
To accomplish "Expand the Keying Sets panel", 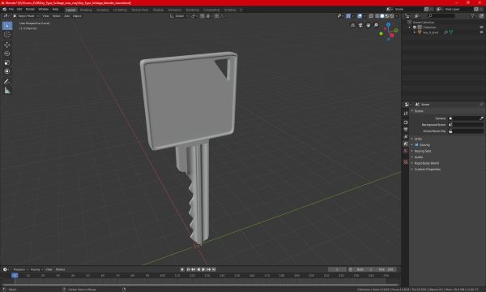I will click(x=423, y=151).
